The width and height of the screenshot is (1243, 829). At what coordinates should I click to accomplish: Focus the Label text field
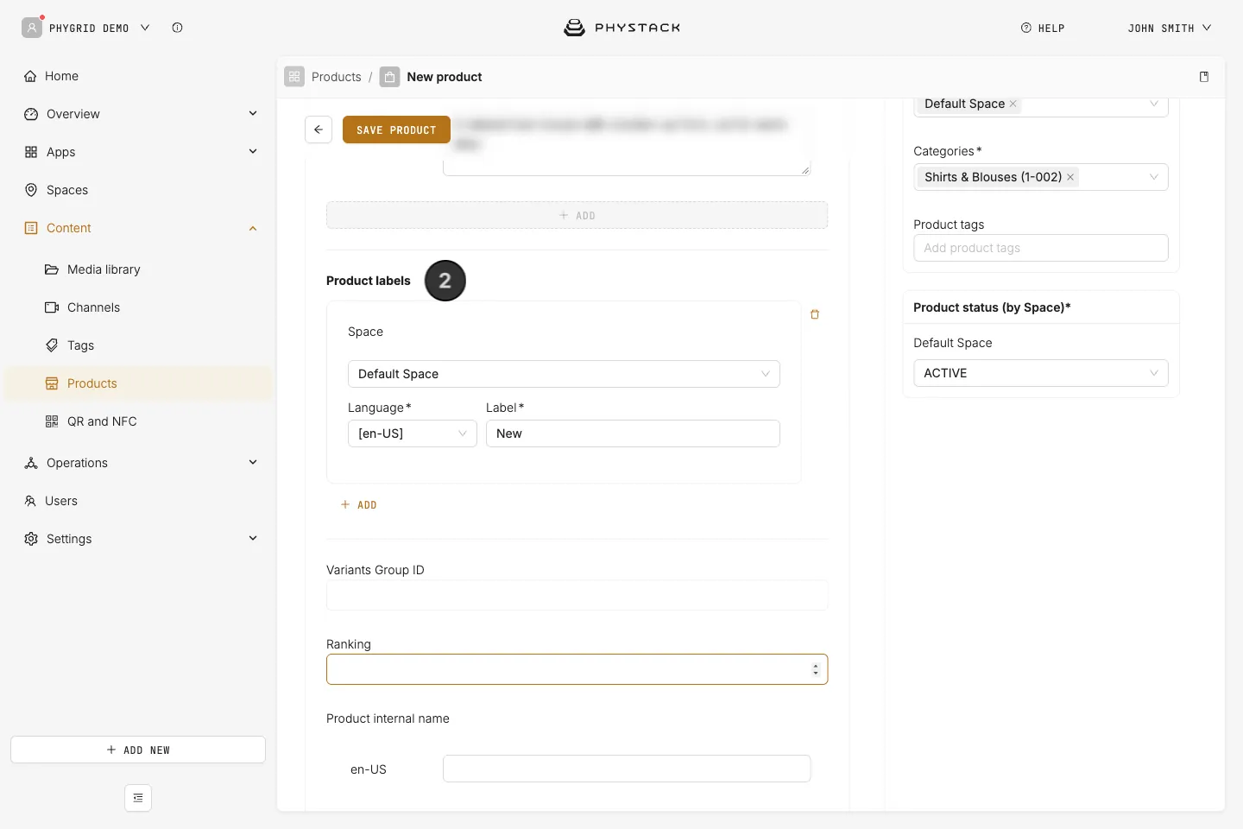[633, 433]
